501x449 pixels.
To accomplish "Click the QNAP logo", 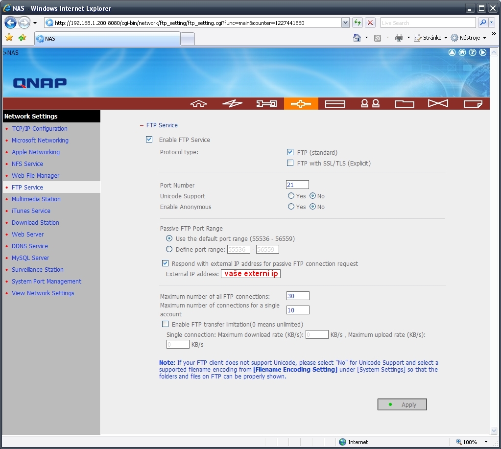I will pyautogui.click(x=40, y=83).
